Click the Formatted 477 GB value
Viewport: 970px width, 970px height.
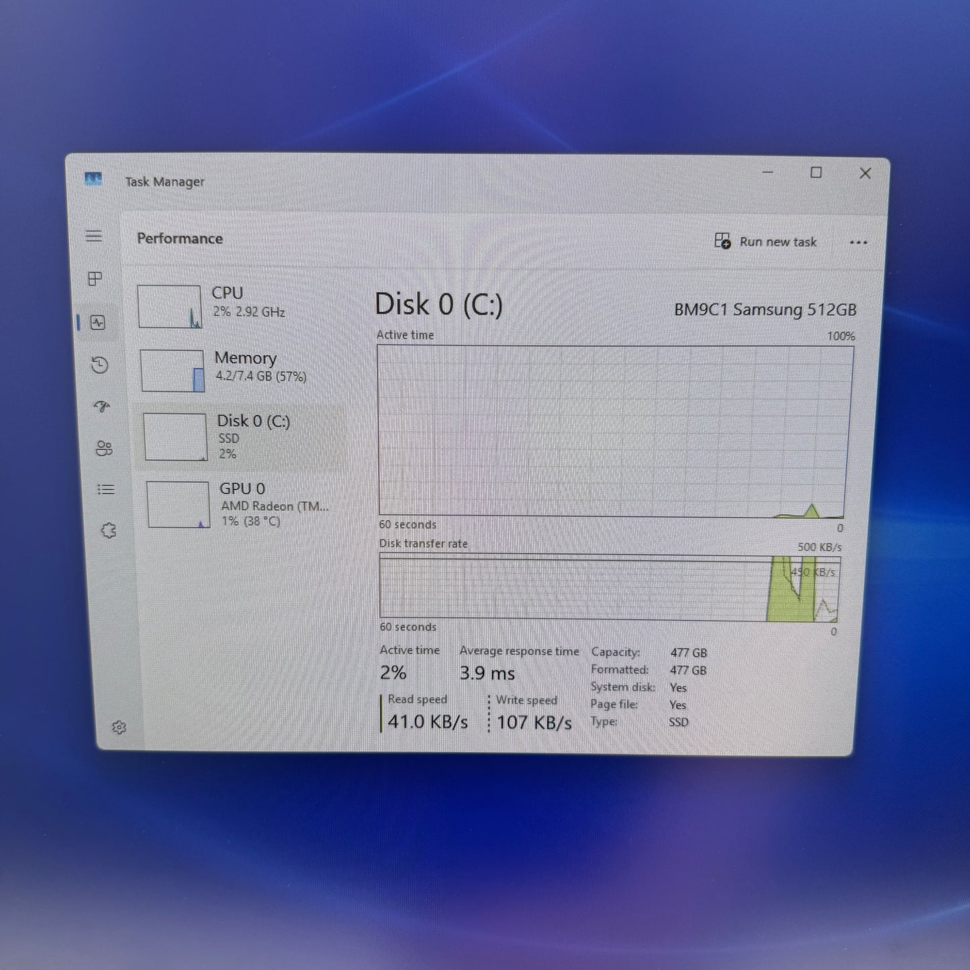pos(688,670)
